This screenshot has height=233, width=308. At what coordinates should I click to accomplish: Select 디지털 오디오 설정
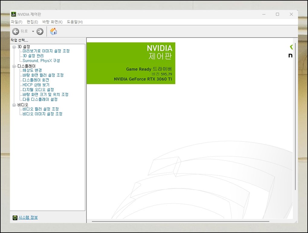[x=38, y=90]
